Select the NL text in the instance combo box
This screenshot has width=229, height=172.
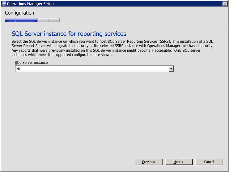click(x=19, y=69)
